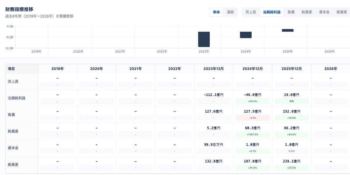Click the 2019年 table column header

pyautogui.click(x=57, y=69)
